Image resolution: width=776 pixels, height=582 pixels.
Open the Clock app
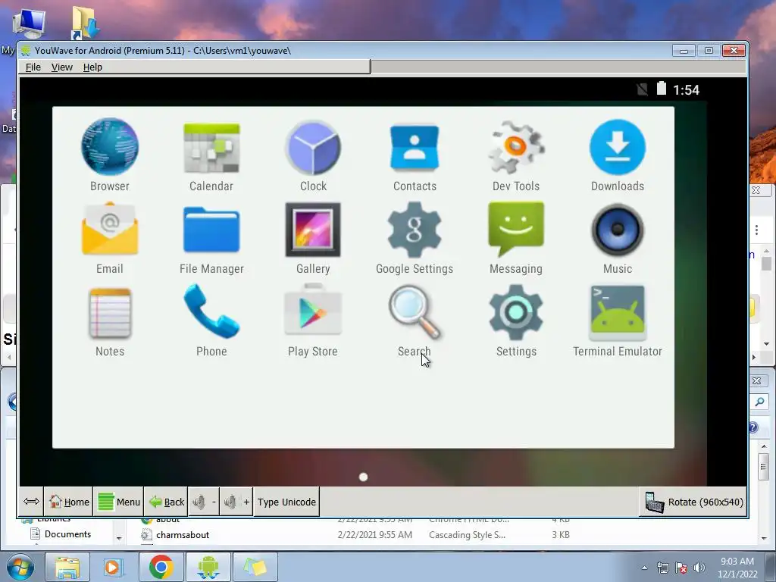313,155
